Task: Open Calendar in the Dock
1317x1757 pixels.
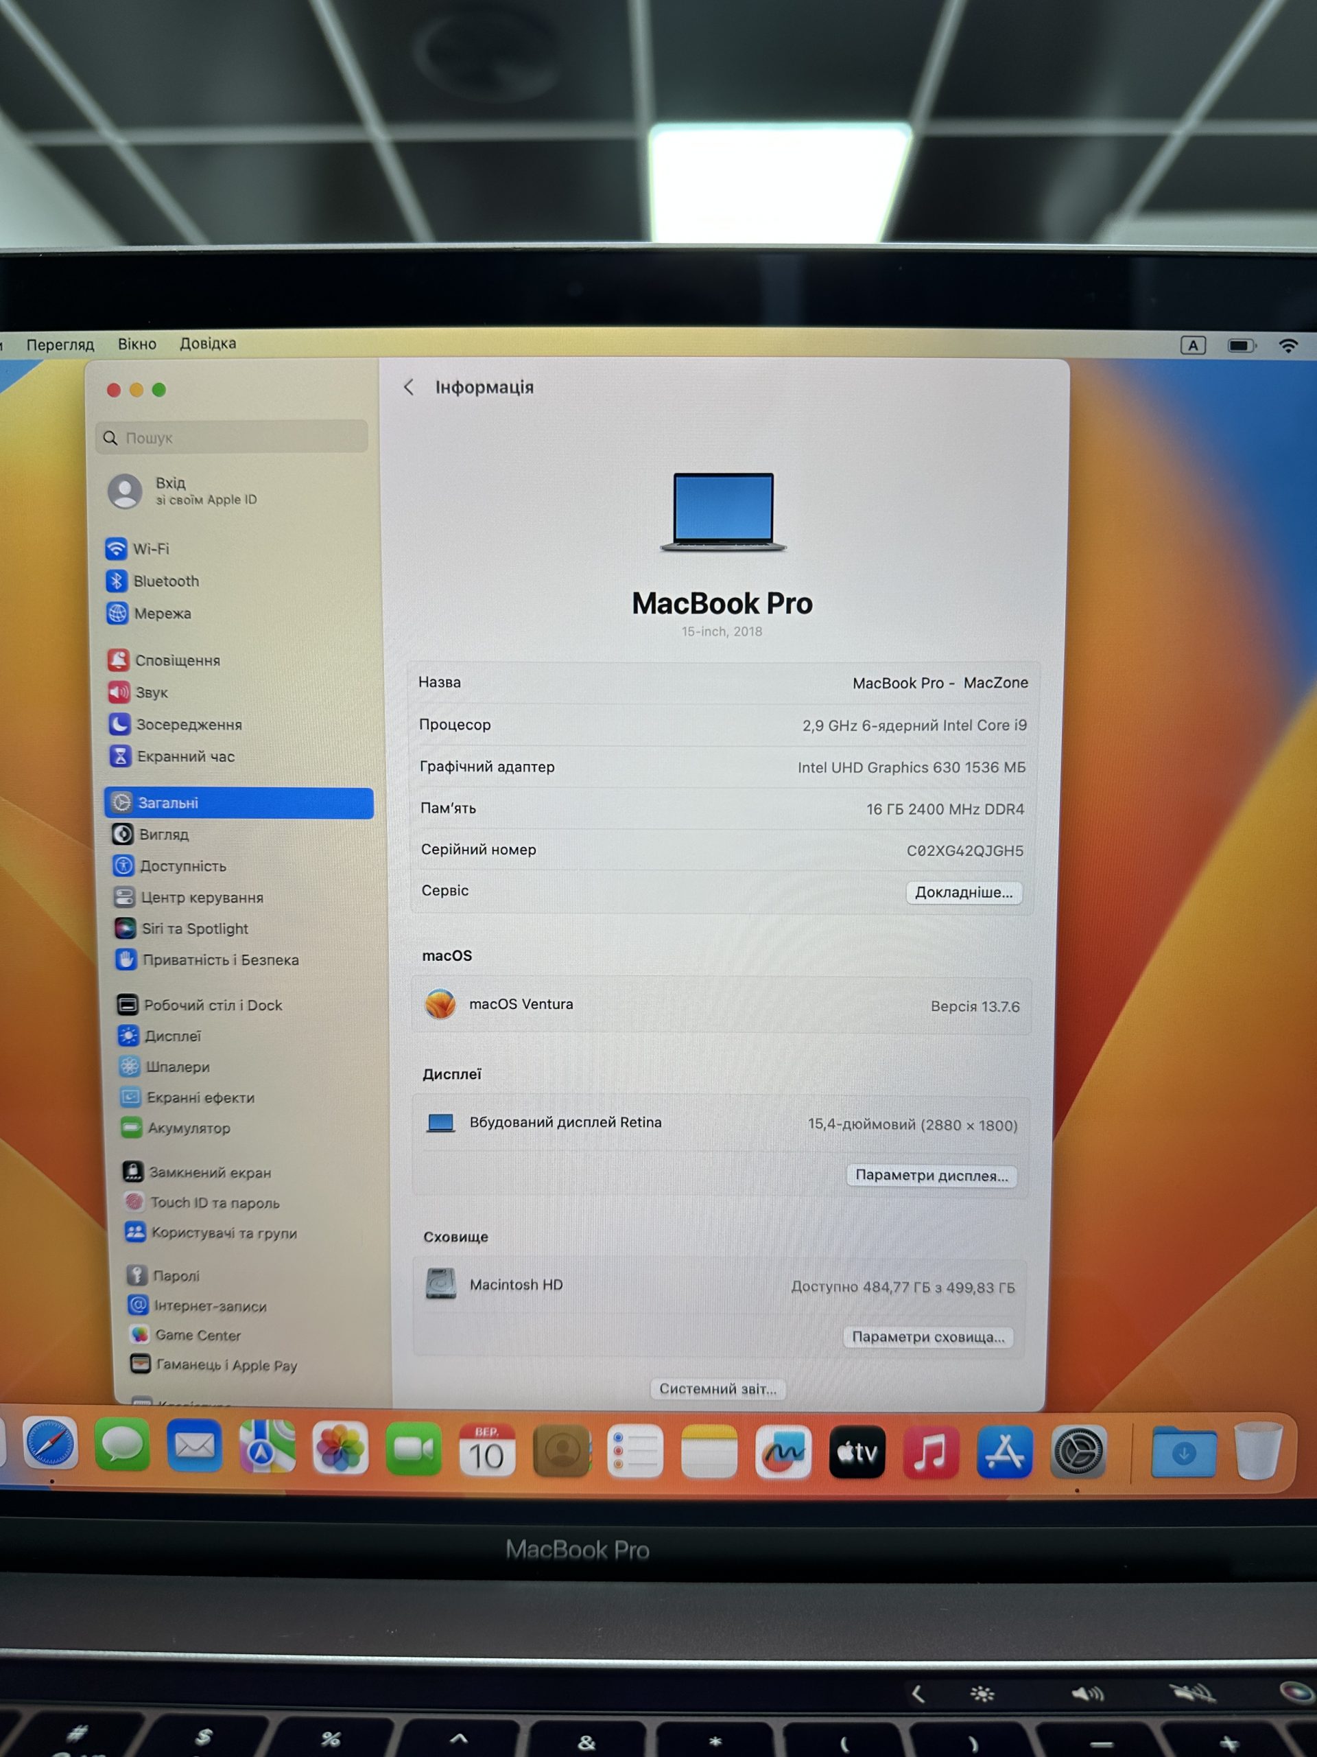Action: point(486,1450)
